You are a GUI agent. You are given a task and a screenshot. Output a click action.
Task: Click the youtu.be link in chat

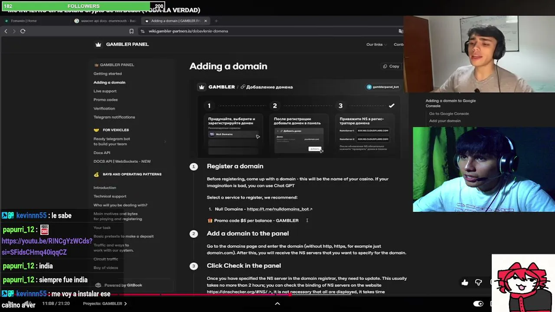click(x=47, y=247)
